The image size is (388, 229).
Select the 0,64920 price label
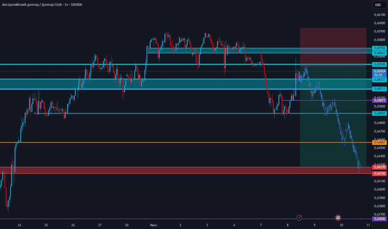click(x=379, y=113)
